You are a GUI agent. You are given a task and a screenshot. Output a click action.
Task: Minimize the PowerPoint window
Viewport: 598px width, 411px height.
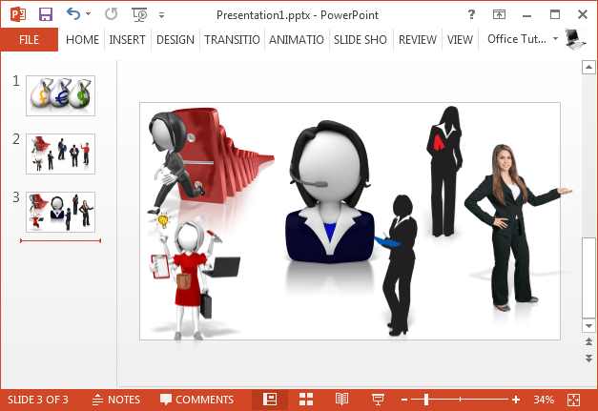coord(526,15)
